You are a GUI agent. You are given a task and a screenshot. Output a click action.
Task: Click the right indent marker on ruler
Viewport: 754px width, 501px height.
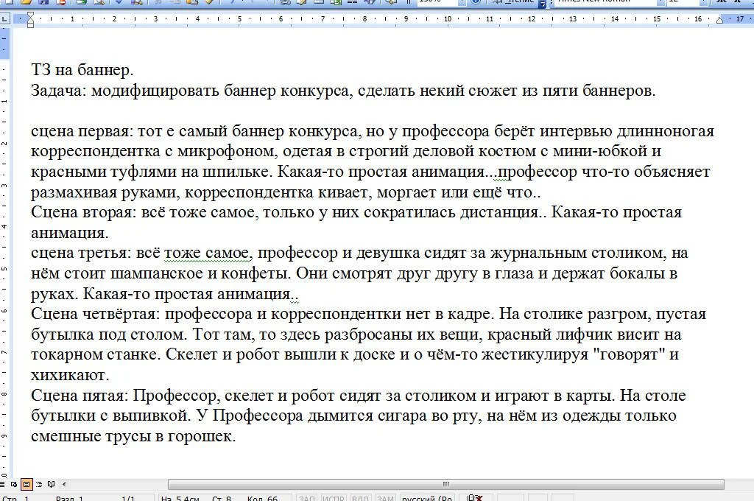coord(720,20)
